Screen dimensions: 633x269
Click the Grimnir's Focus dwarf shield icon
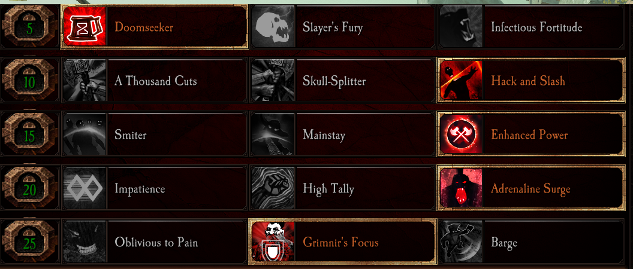[273, 242]
